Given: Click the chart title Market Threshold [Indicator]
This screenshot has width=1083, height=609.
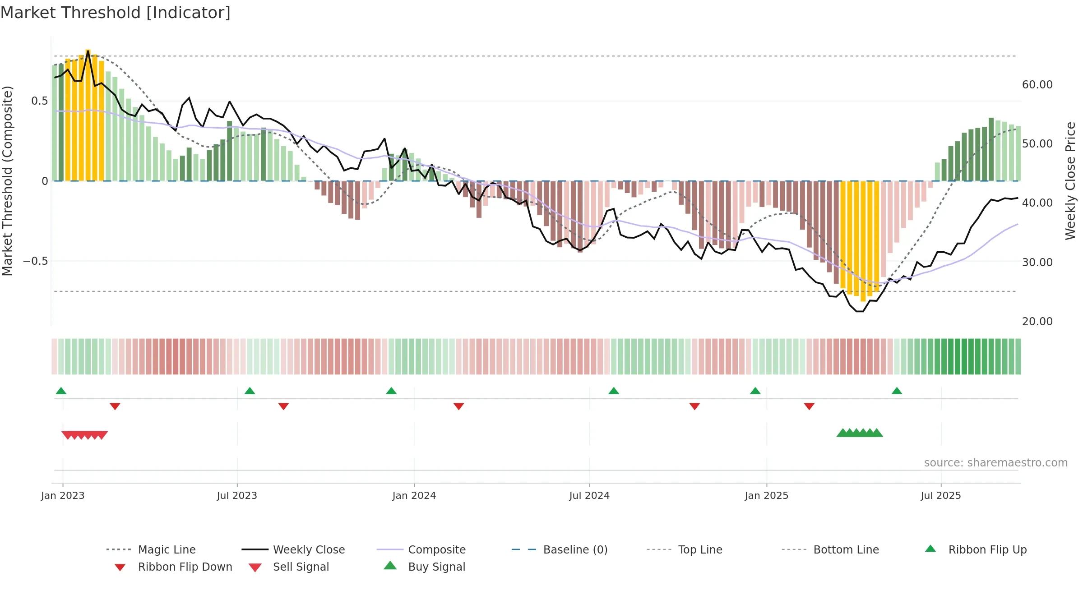Looking at the screenshot, I should coord(116,13).
